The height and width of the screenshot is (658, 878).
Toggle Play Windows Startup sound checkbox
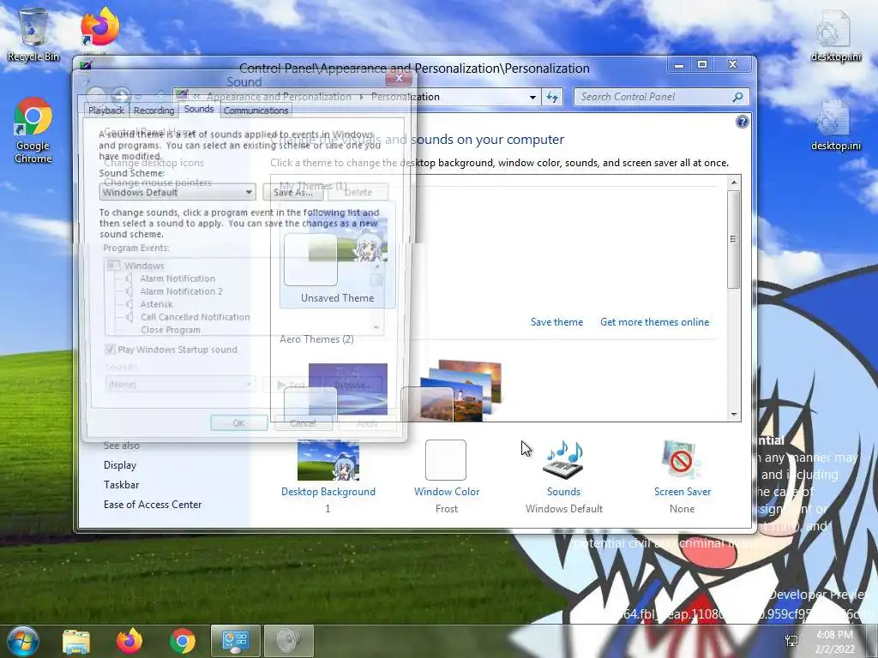(x=110, y=350)
